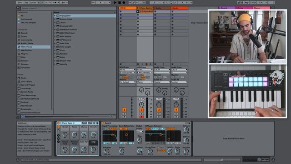Screen dimensions: 291x164
Task: Select the 3 Audio track header
Action: 162,8
